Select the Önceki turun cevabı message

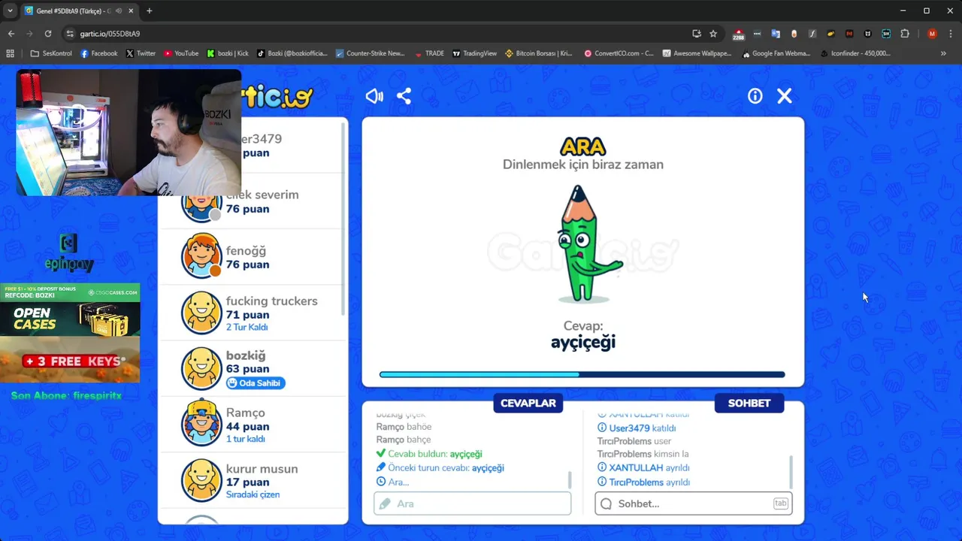coord(440,467)
